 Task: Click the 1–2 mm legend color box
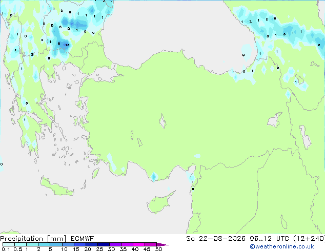(x=32, y=244)
